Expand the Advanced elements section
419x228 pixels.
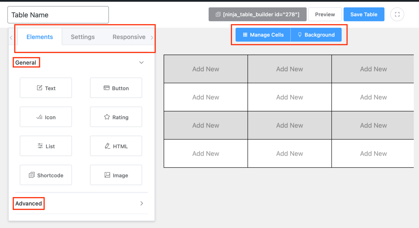coord(141,203)
